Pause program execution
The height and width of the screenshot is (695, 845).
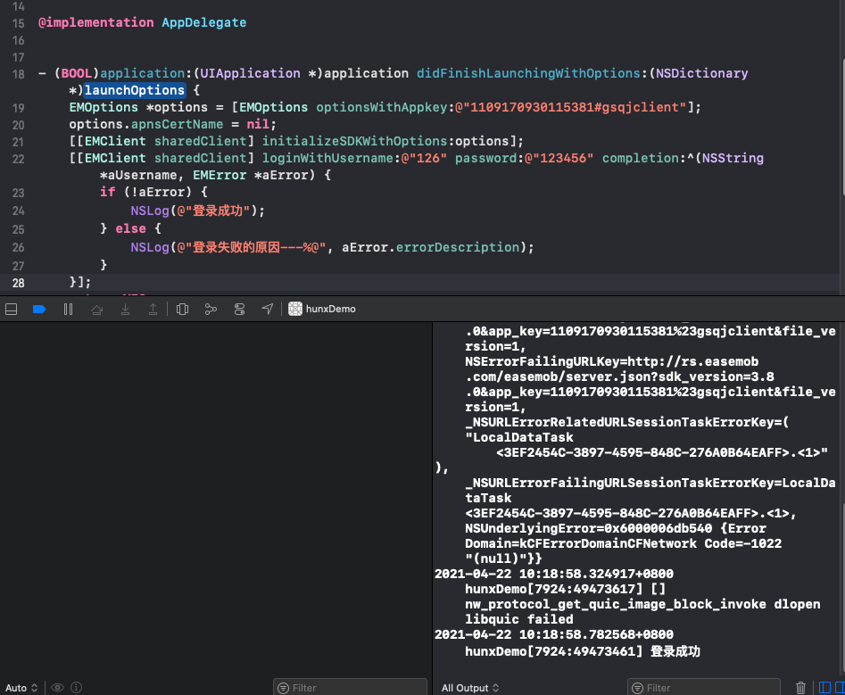point(68,310)
